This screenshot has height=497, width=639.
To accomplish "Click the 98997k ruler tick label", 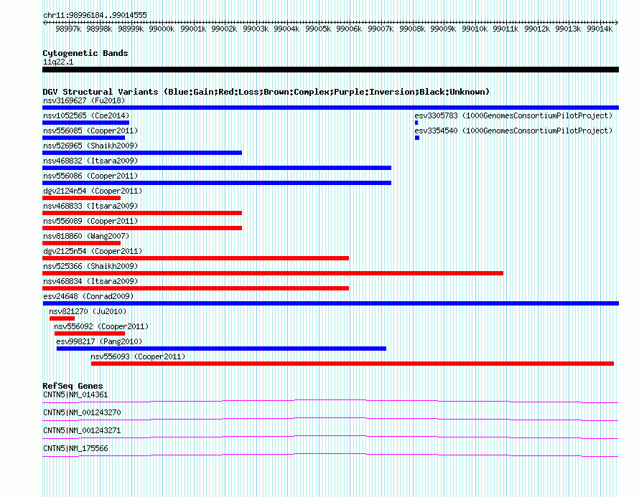I will click(x=68, y=29).
